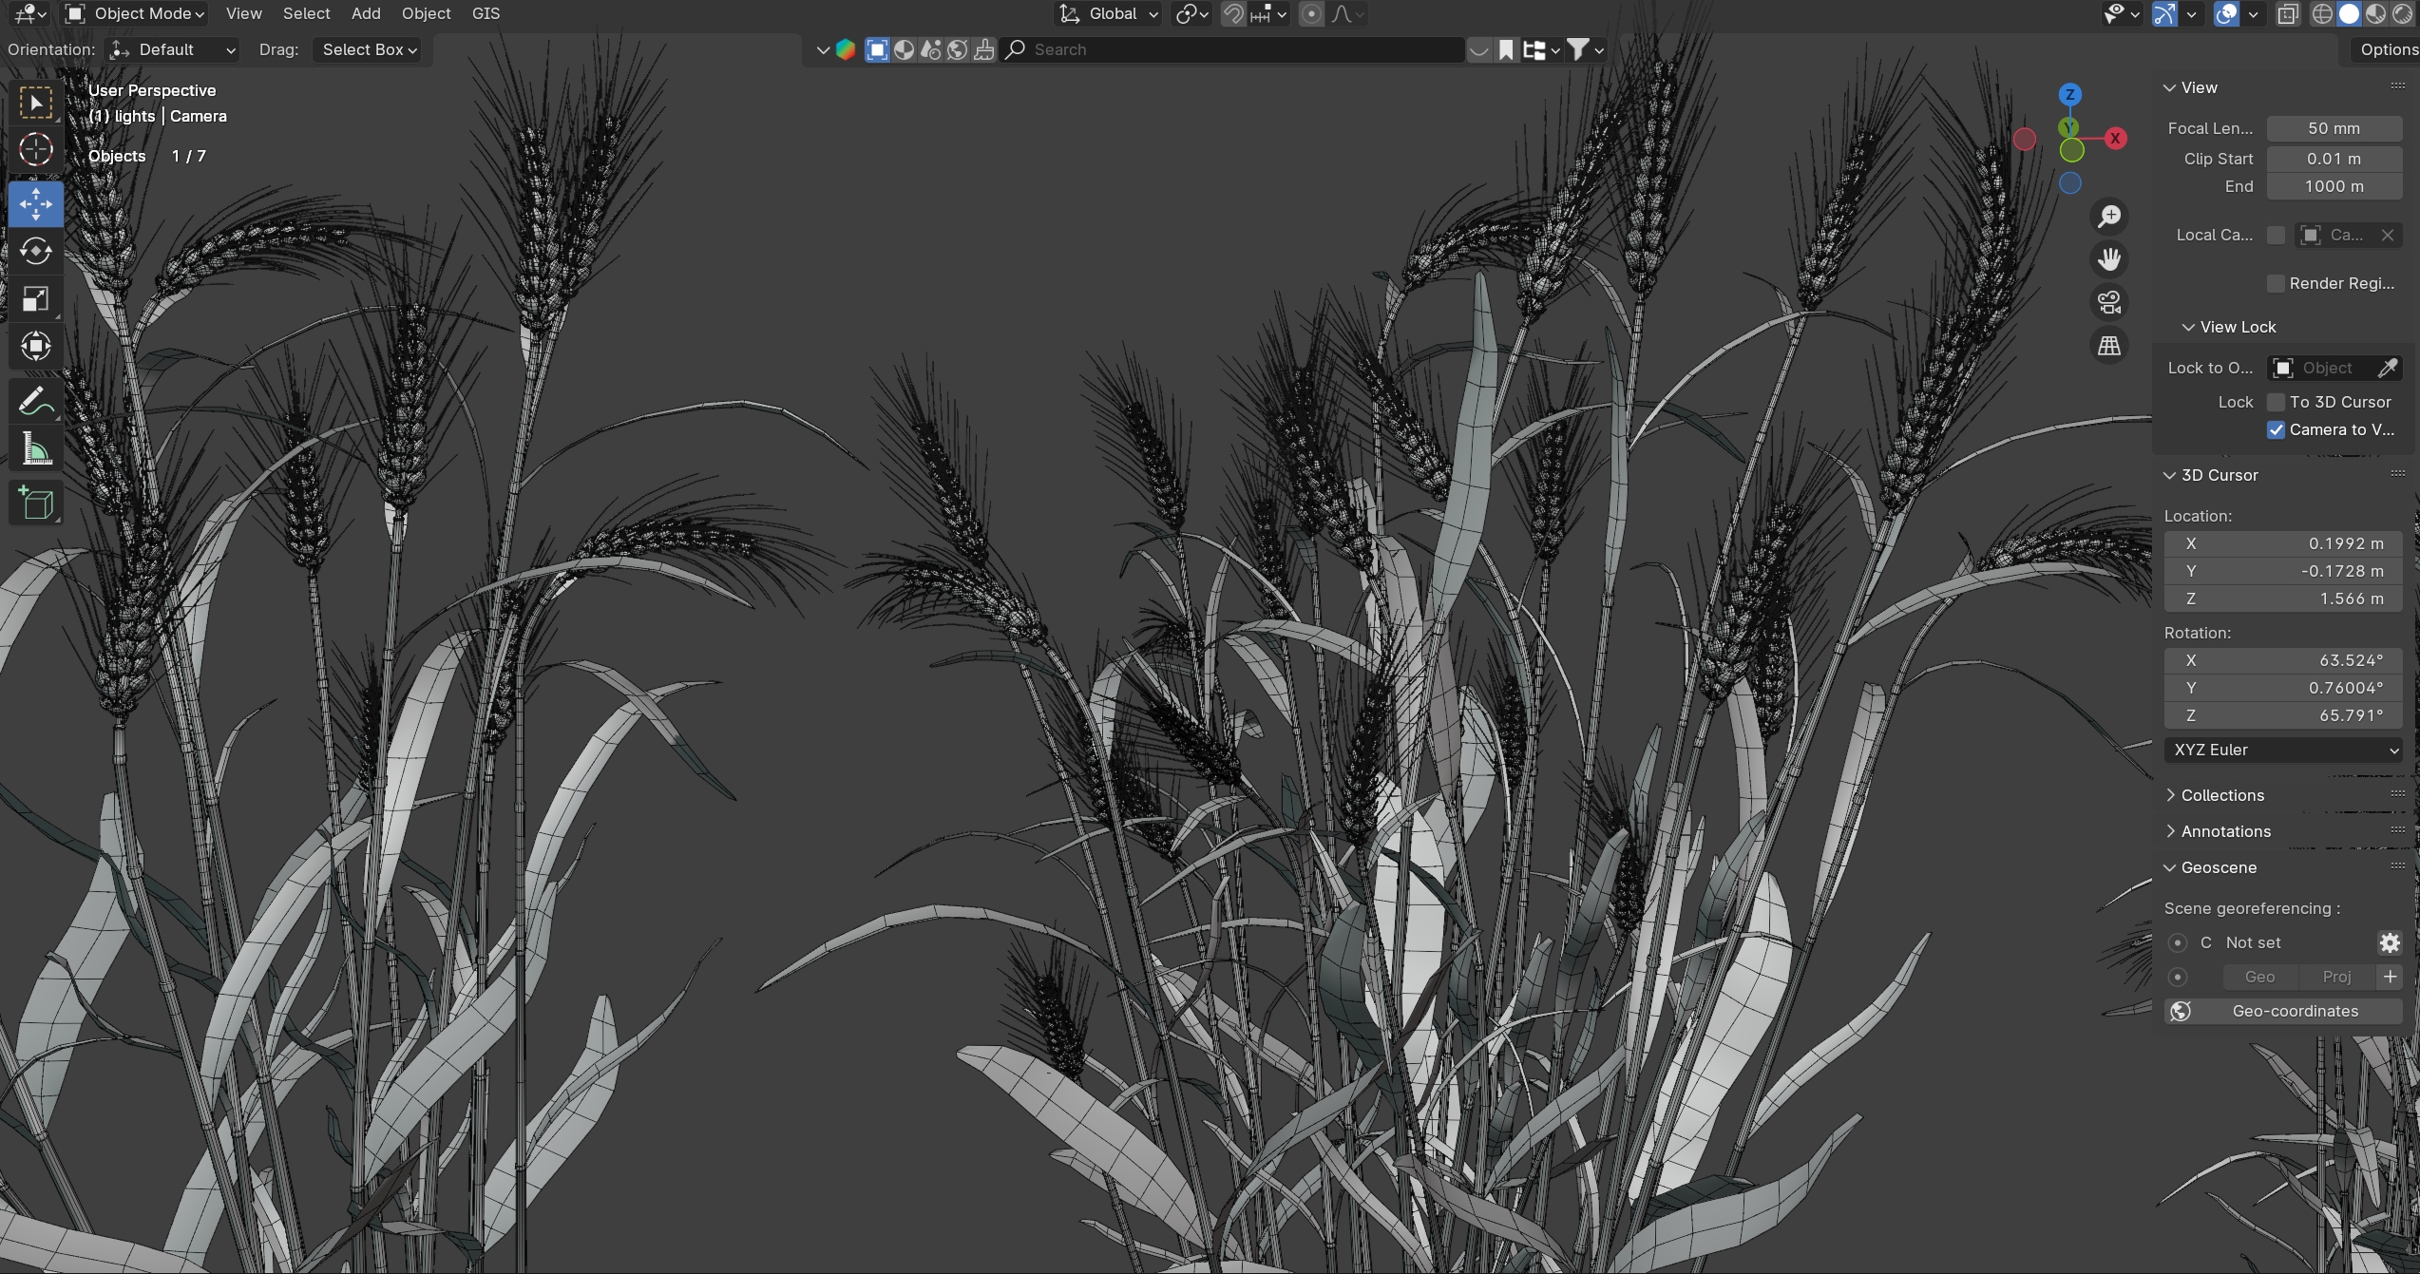Enable Lock To 3D Cursor checkbox
Viewport: 2420px width, 1274px height.
point(2277,402)
